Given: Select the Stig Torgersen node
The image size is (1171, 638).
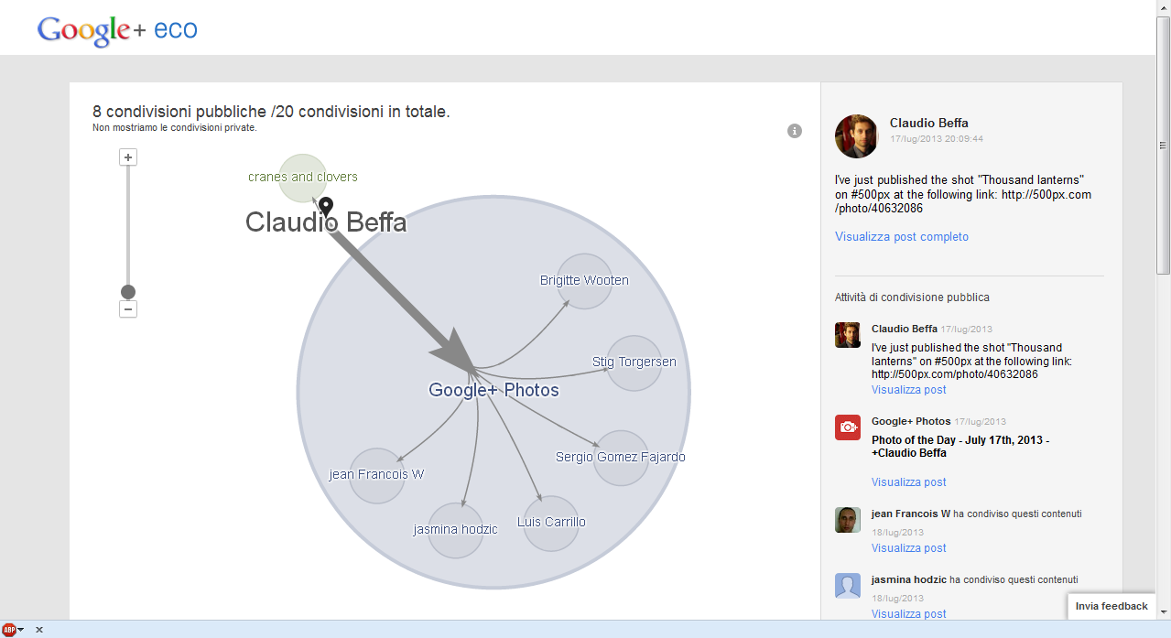Looking at the screenshot, I should (x=634, y=362).
